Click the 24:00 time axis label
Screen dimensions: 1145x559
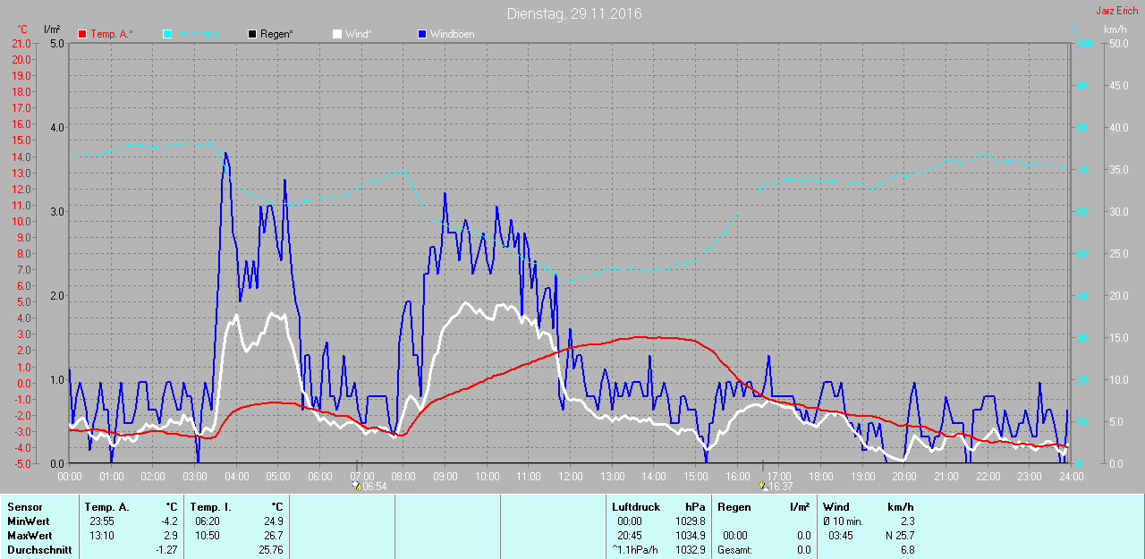coord(1070,476)
